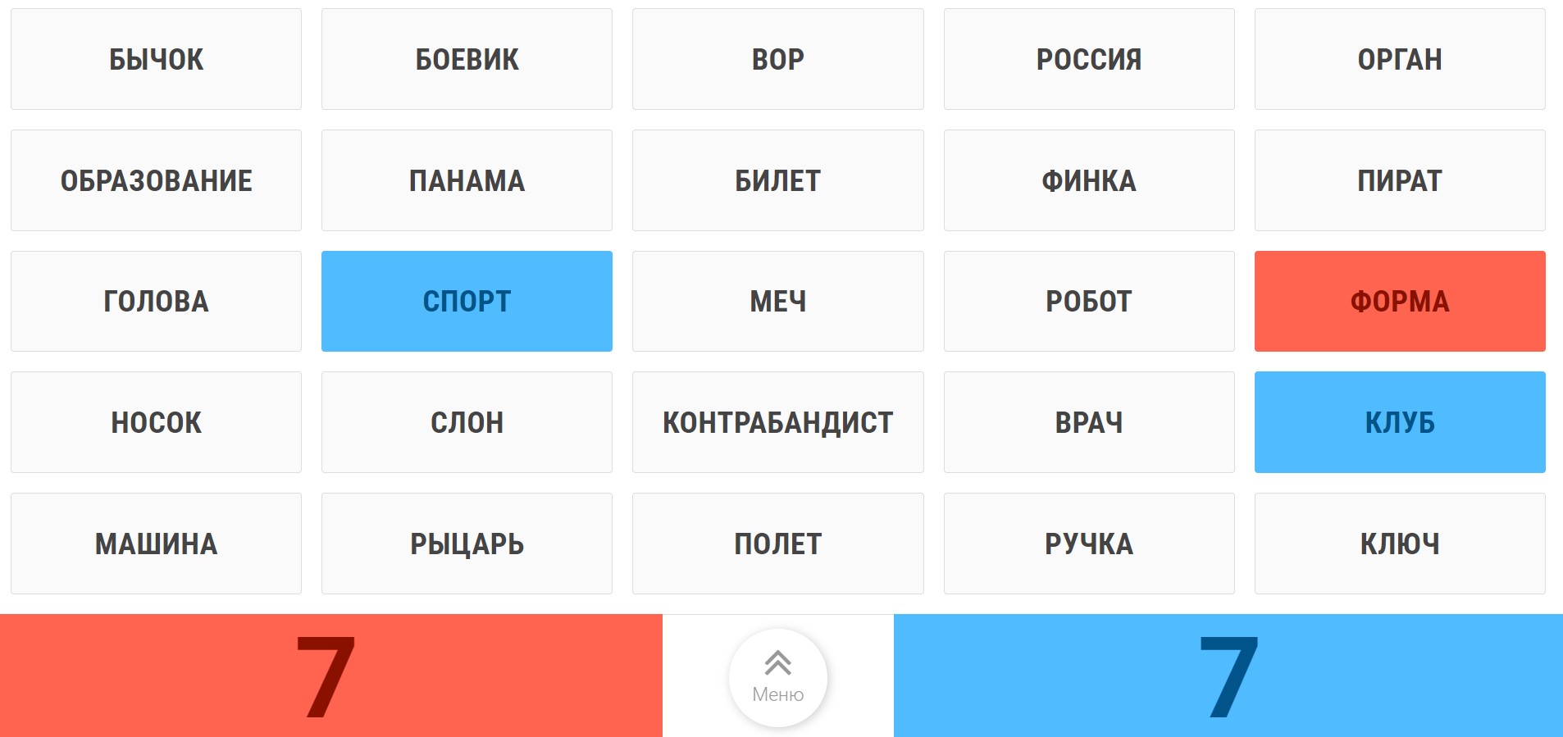Select the БИЛЕТ card
Image resolution: width=1563 pixels, height=737 pixels.
click(777, 180)
